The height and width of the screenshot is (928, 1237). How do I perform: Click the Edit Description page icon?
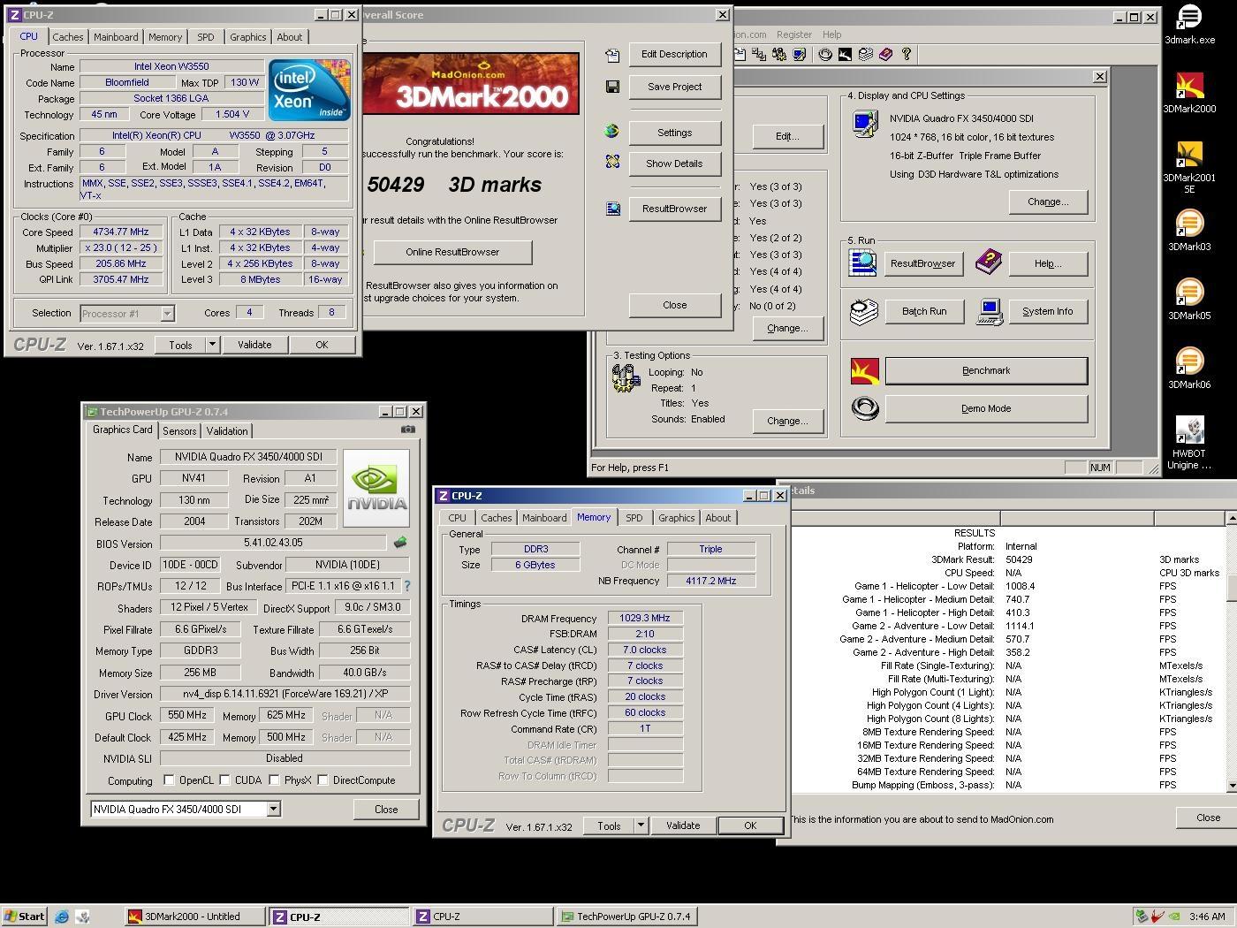(612, 55)
